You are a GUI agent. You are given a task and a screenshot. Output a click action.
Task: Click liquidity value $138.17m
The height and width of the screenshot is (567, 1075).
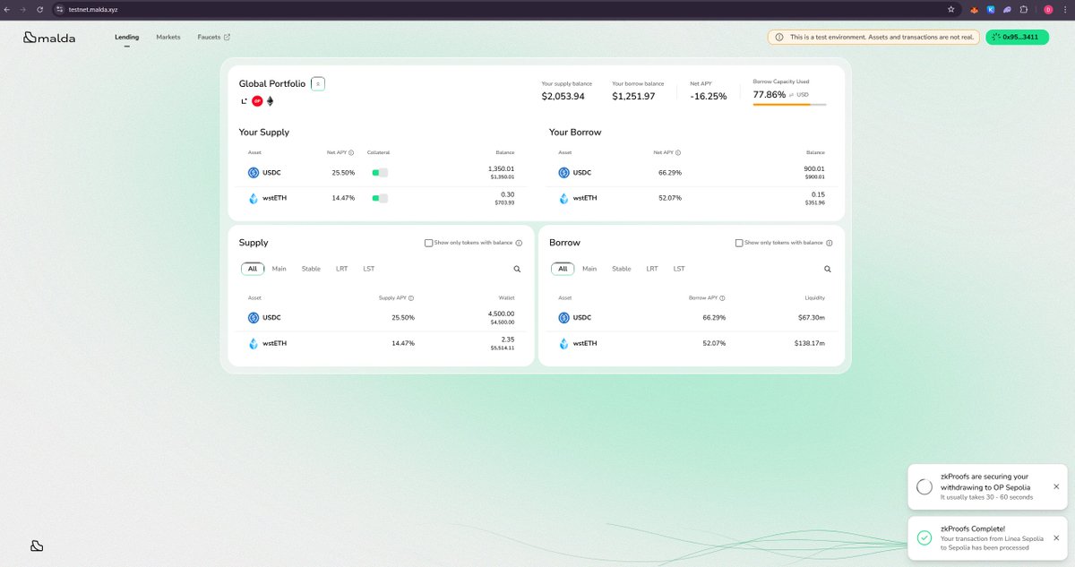[809, 344]
